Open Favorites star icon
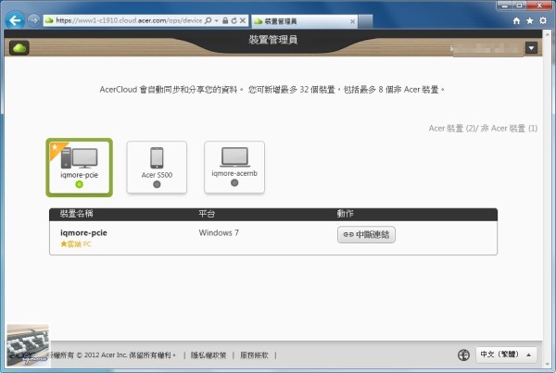The height and width of the screenshot is (373, 556). coord(530,20)
